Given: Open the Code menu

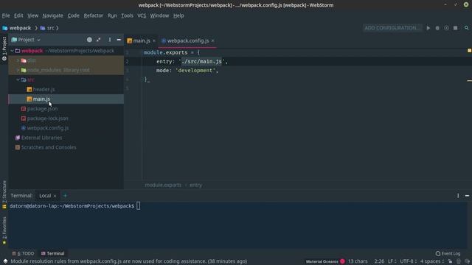Looking at the screenshot, I should 74,15.
